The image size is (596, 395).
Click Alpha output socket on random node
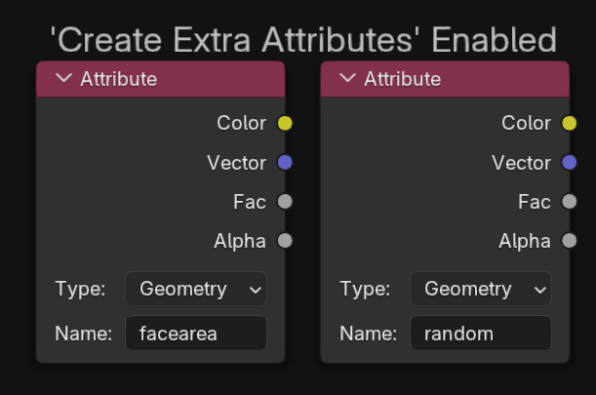569,240
